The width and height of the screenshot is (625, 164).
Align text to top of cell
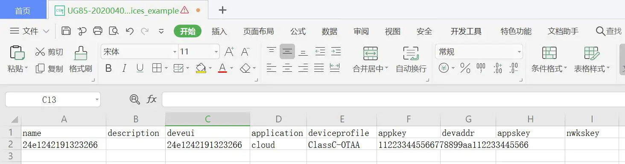(x=271, y=51)
